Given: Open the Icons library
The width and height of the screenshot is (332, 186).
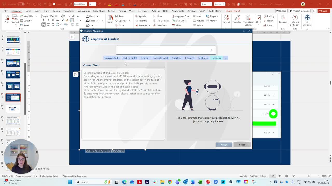Looking at the screenshot, I should click(197, 16).
